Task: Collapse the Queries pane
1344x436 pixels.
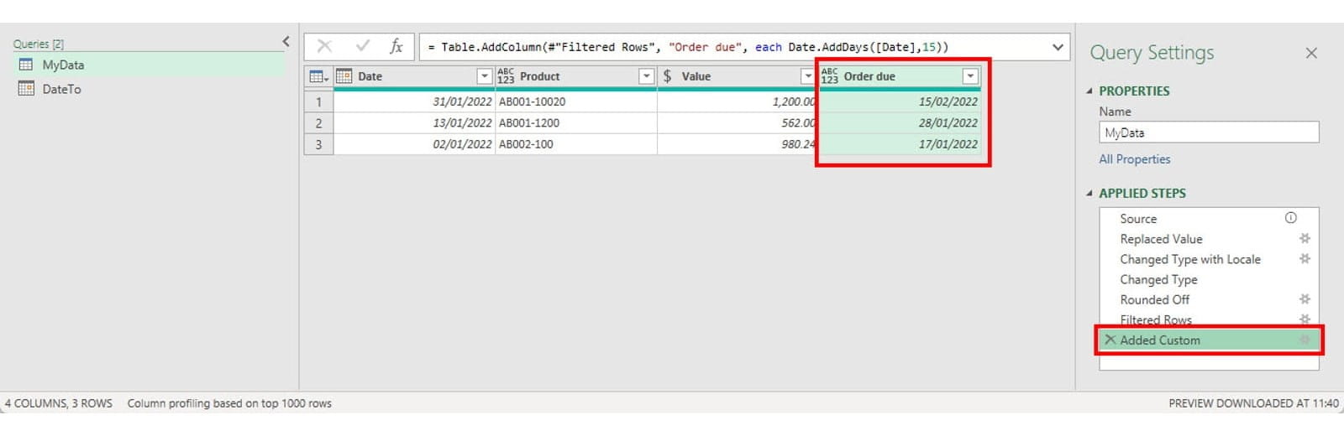Action: click(286, 41)
